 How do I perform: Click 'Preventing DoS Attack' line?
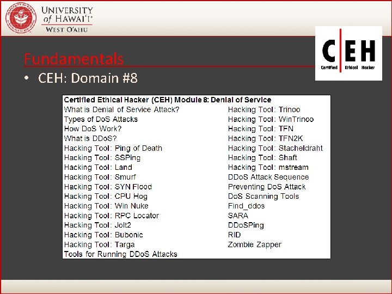[x=267, y=187]
